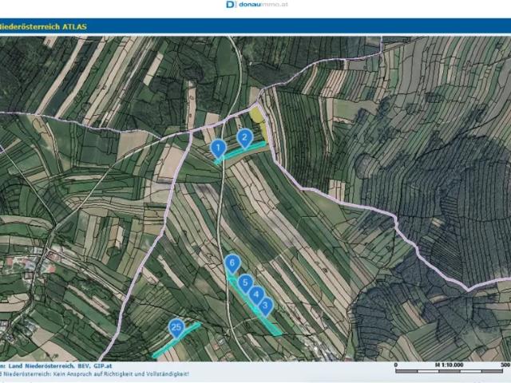Click the M 1:10.000 scale label

[449, 365]
